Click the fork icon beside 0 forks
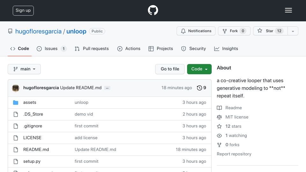The width and height of the screenshot is (306, 172). tap(219, 145)
